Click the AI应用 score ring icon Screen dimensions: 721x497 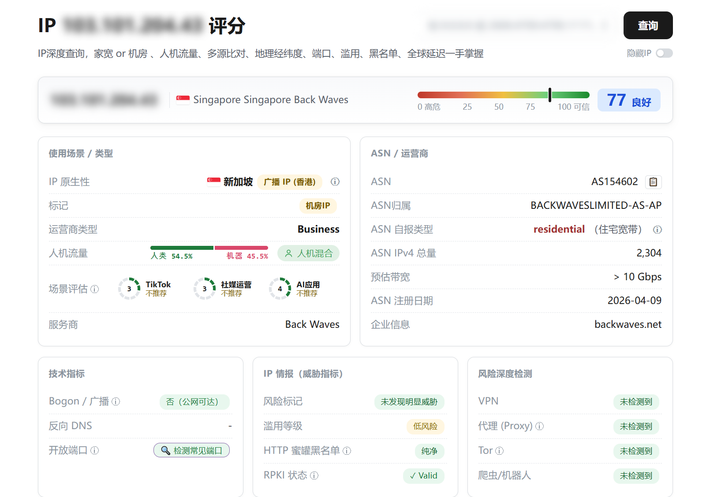point(280,289)
